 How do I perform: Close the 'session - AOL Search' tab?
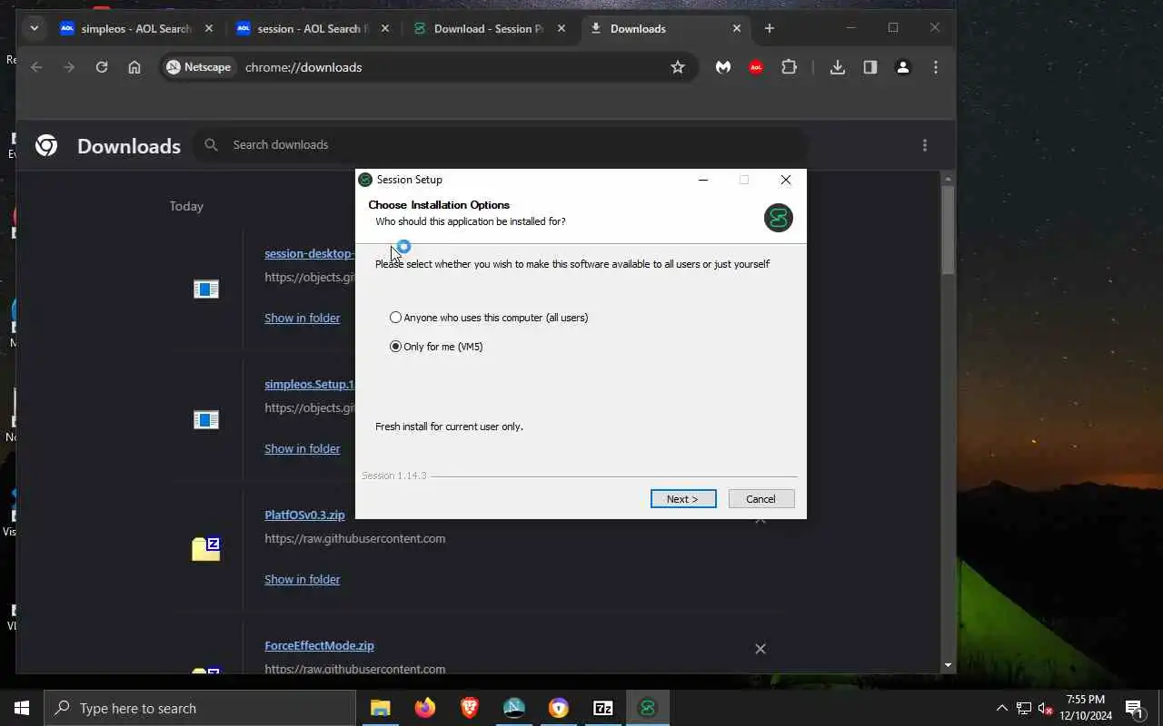[x=385, y=28]
